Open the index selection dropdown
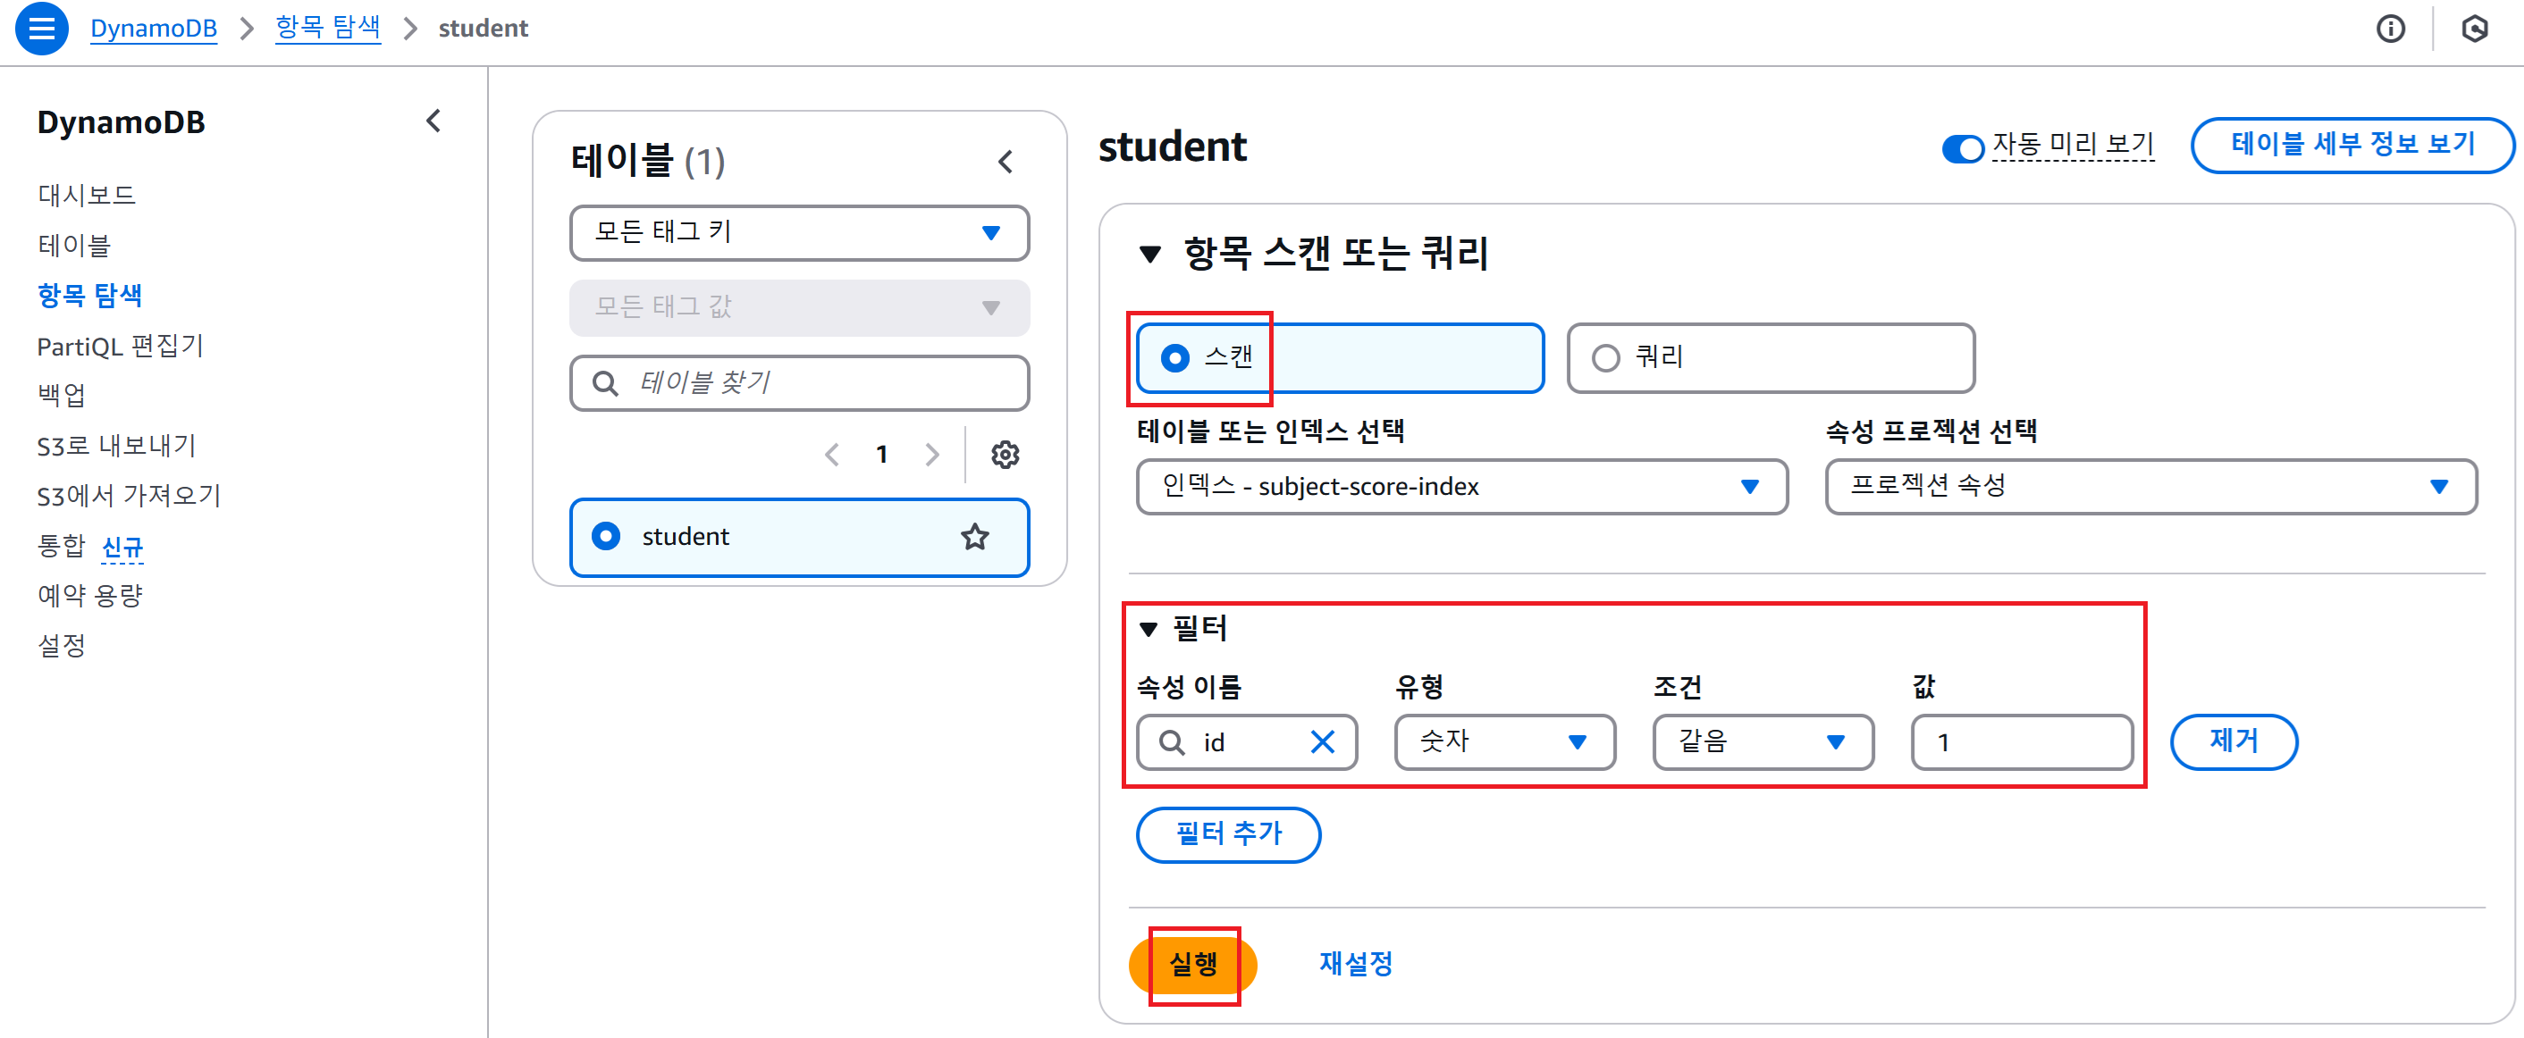The height and width of the screenshot is (1038, 2524). [x=1461, y=487]
